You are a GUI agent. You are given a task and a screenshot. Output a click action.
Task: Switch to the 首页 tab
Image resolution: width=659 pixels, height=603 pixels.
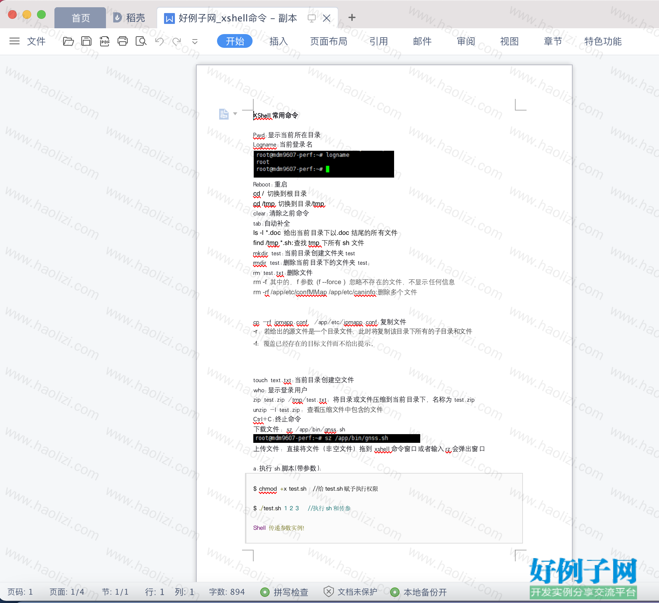(x=81, y=18)
